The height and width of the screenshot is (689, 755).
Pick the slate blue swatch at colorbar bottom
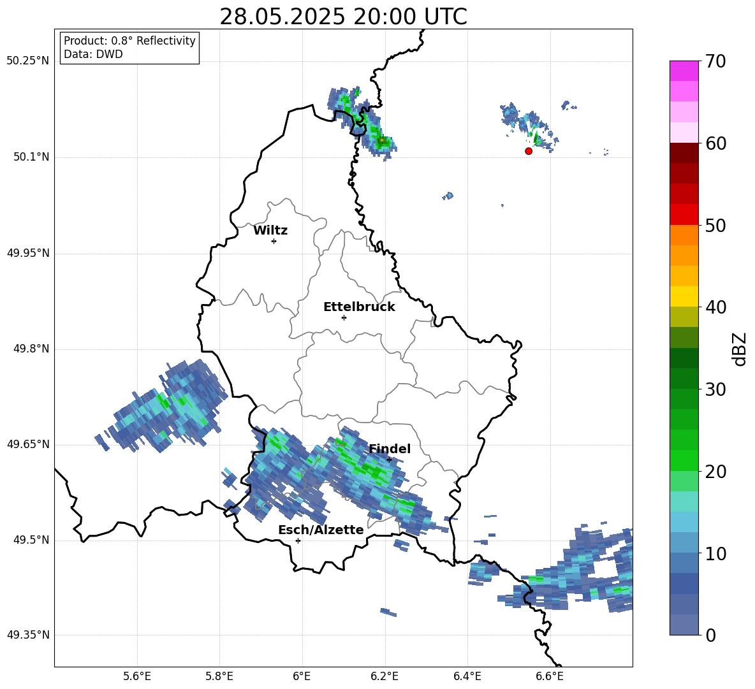pyautogui.click(x=684, y=625)
